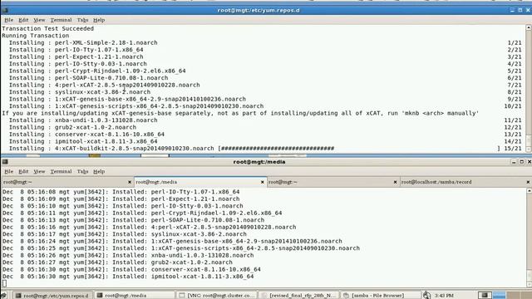Switch to the root@localhost:/samba/record tab

coord(465,182)
